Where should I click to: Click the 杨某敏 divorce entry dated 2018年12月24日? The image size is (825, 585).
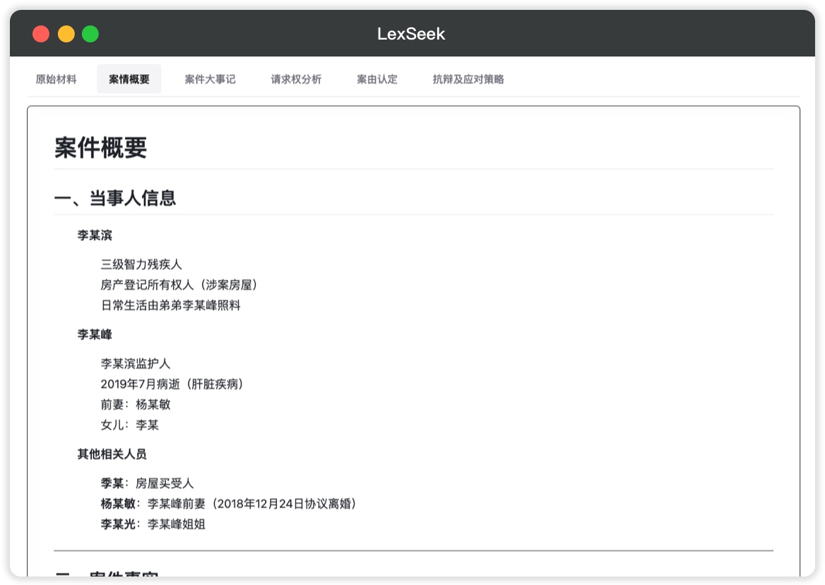228,504
